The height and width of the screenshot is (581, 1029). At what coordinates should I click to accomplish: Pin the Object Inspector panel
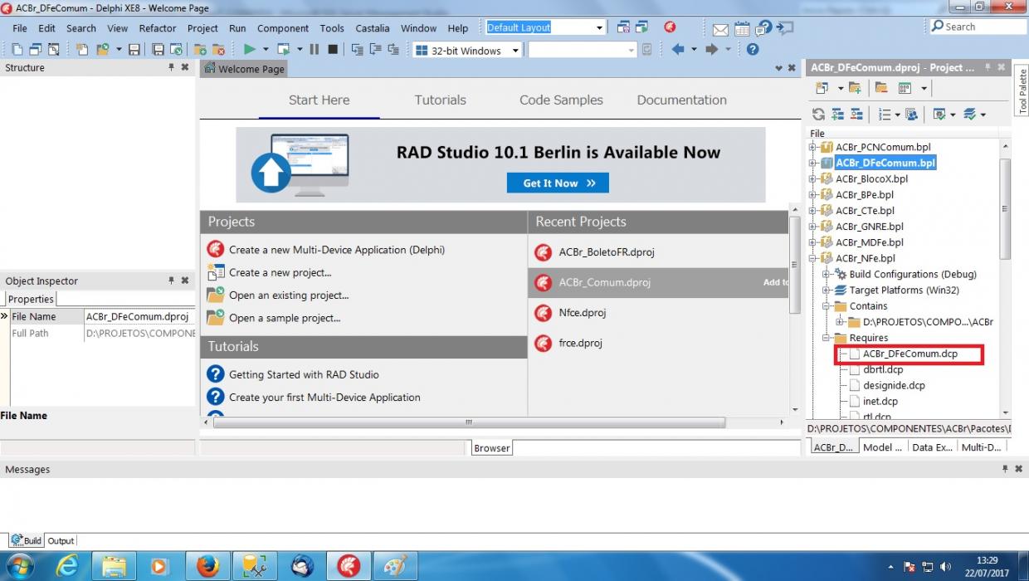[171, 281]
